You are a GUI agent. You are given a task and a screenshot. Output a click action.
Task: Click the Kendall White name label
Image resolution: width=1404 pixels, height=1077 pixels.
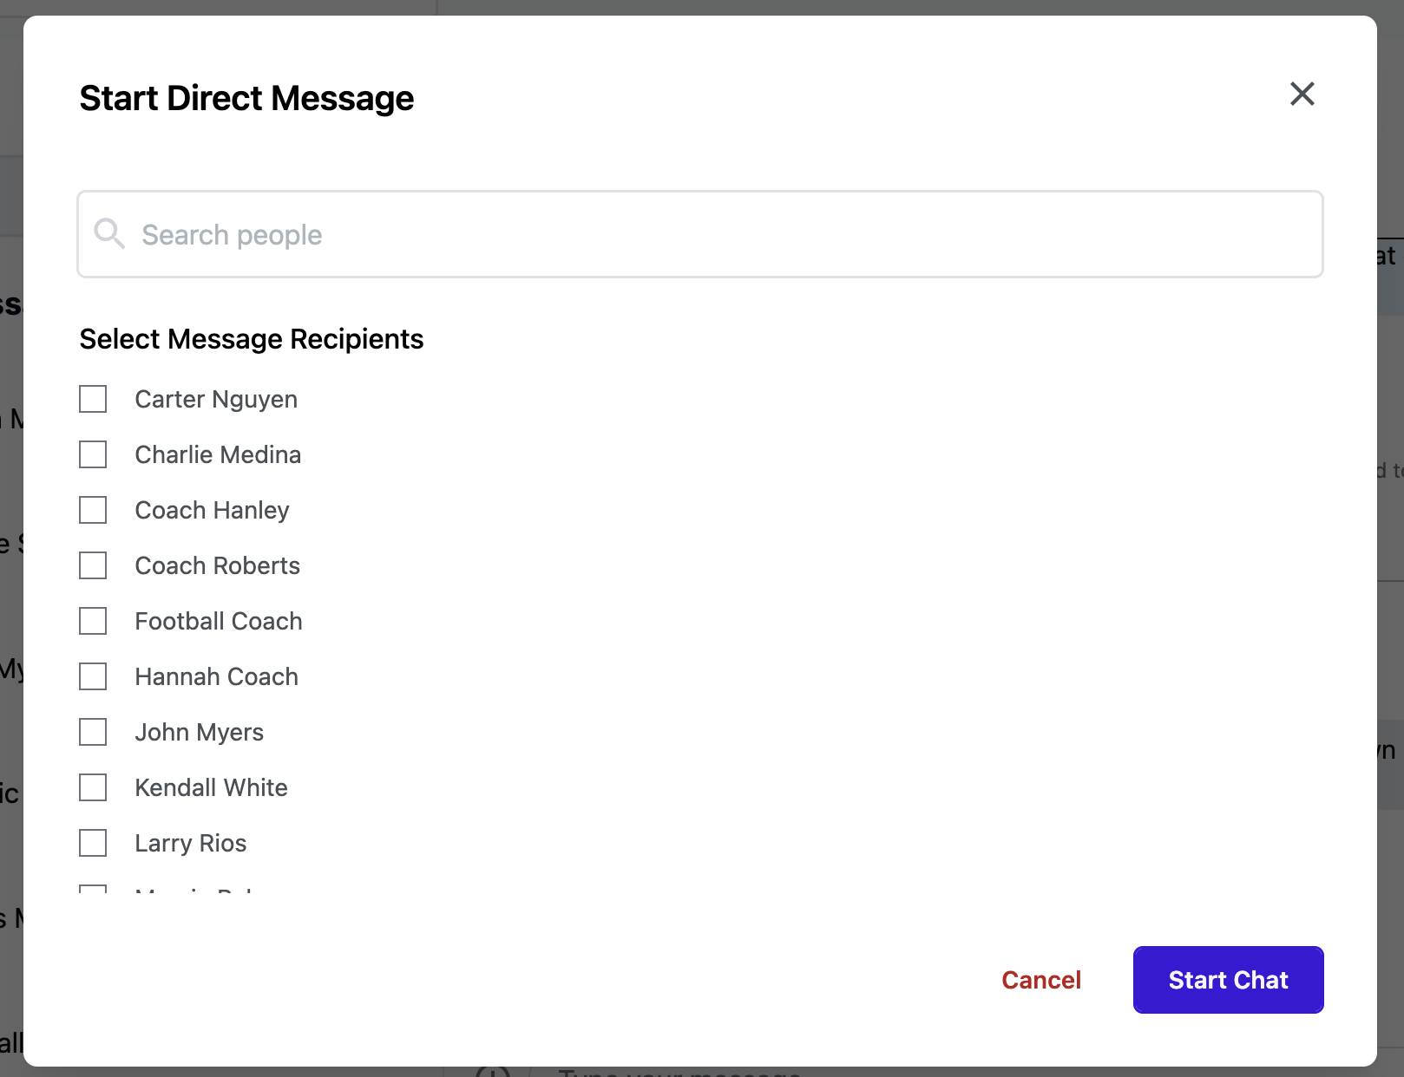211,787
